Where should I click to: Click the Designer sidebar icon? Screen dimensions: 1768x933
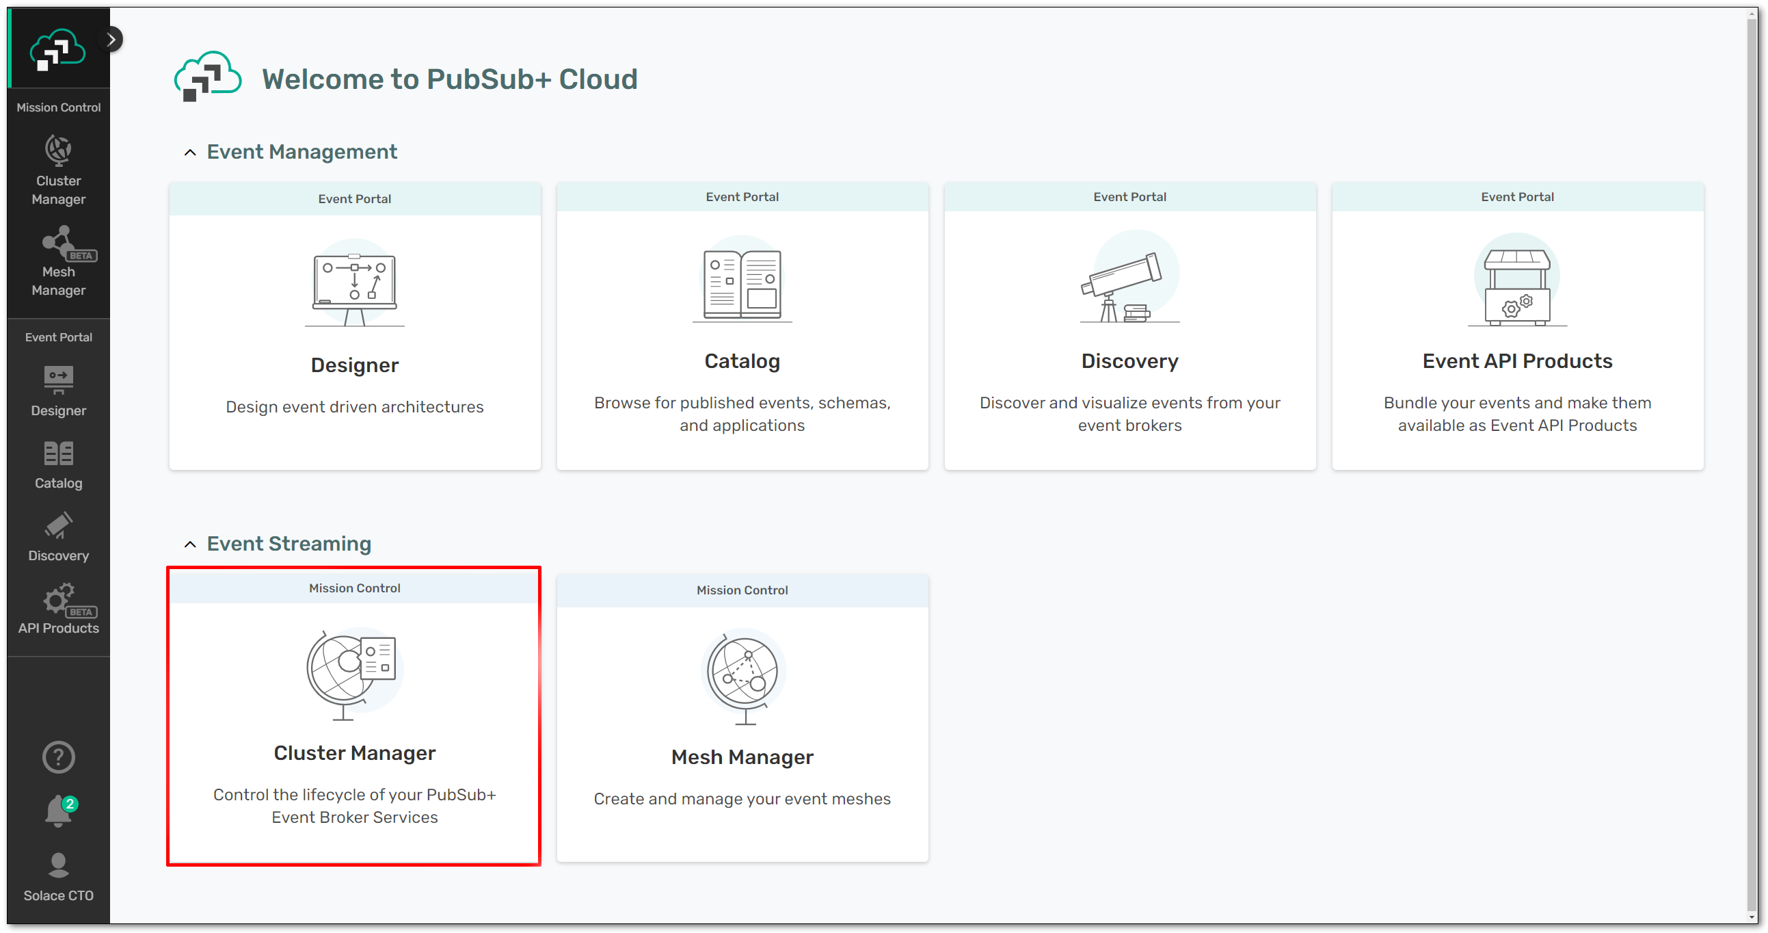pyautogui.click(x=58, y=391)
